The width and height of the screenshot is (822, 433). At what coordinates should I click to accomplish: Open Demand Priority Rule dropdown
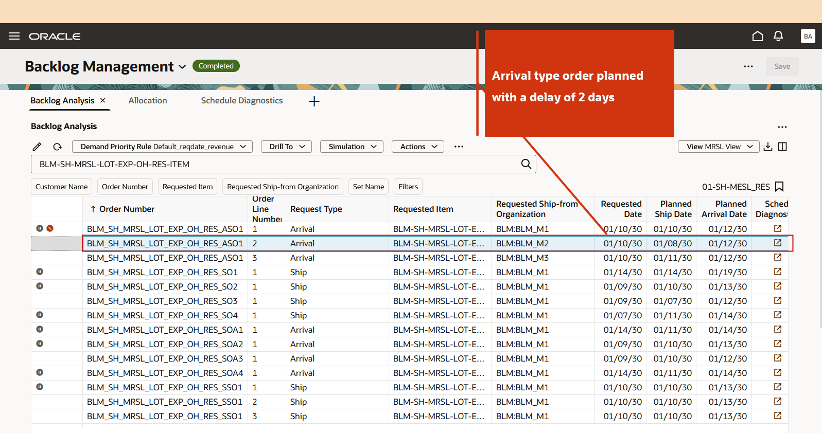tap(162, 147)
